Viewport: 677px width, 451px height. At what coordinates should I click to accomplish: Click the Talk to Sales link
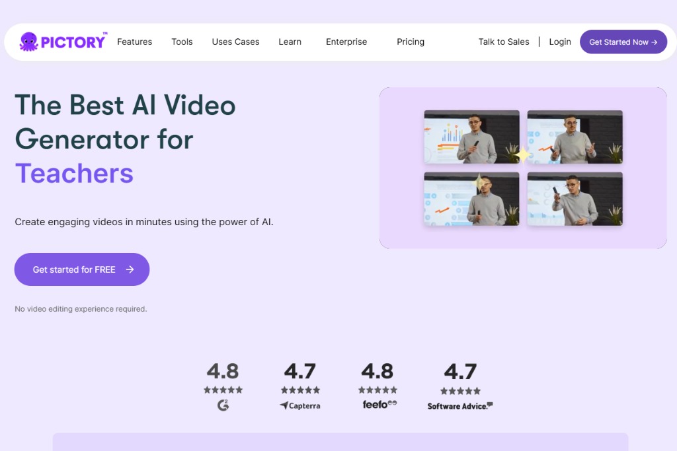[x=504, y=42]
